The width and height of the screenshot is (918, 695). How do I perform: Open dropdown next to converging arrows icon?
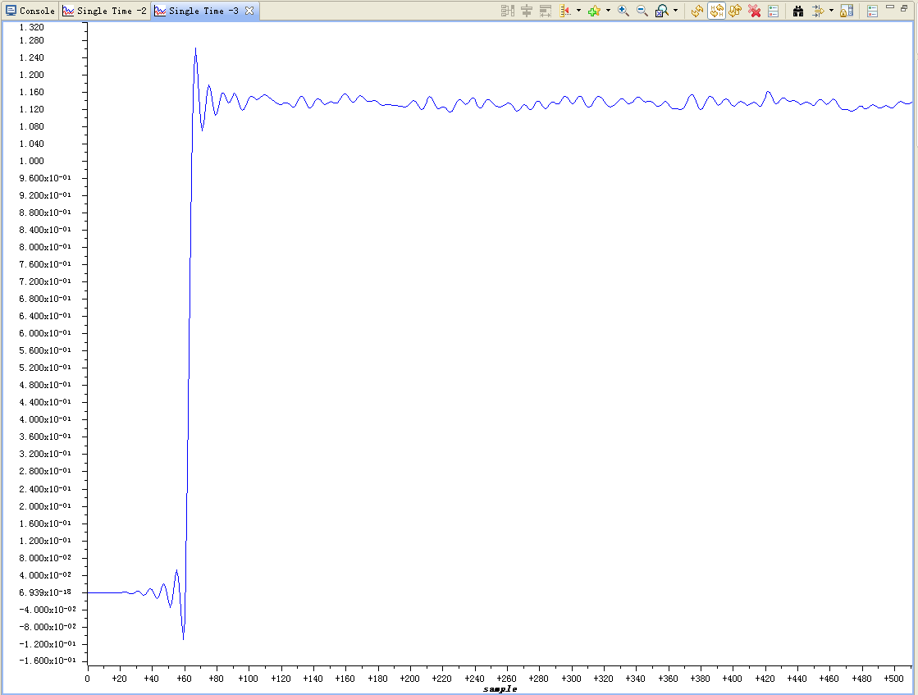point(831,11)
